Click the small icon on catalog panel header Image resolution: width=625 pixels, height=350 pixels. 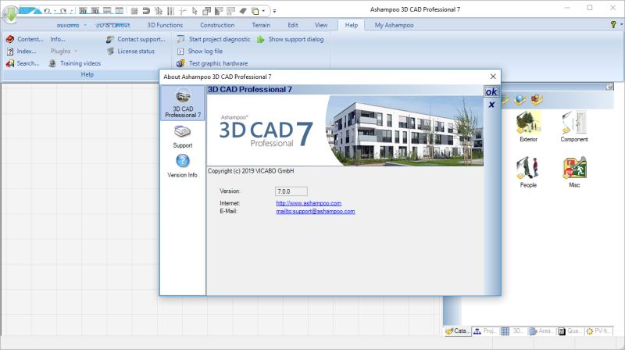click(609, 87)
